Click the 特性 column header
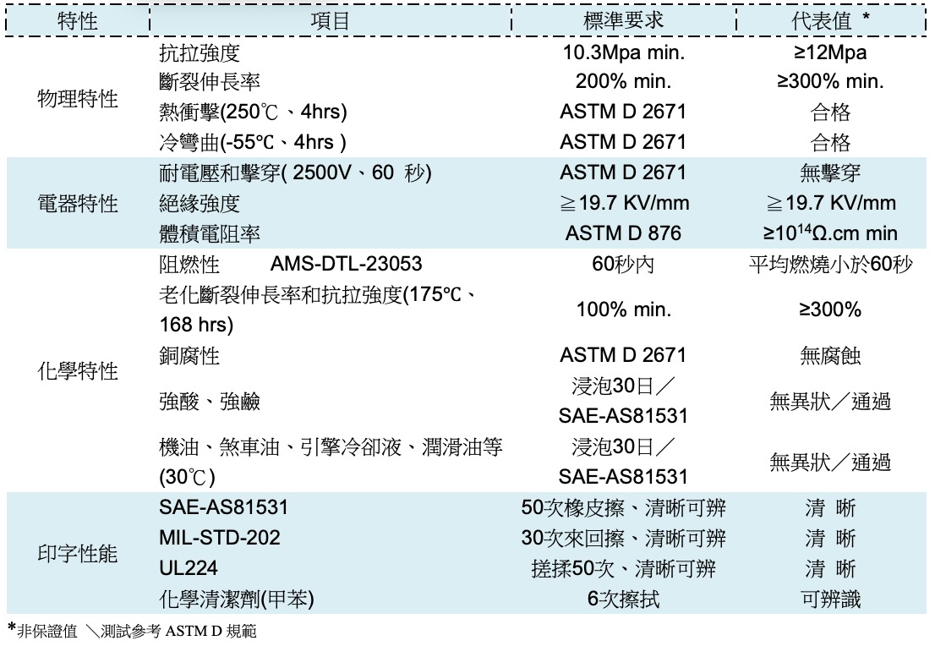This screenshot has height=646, width=935. click(77, 22)
